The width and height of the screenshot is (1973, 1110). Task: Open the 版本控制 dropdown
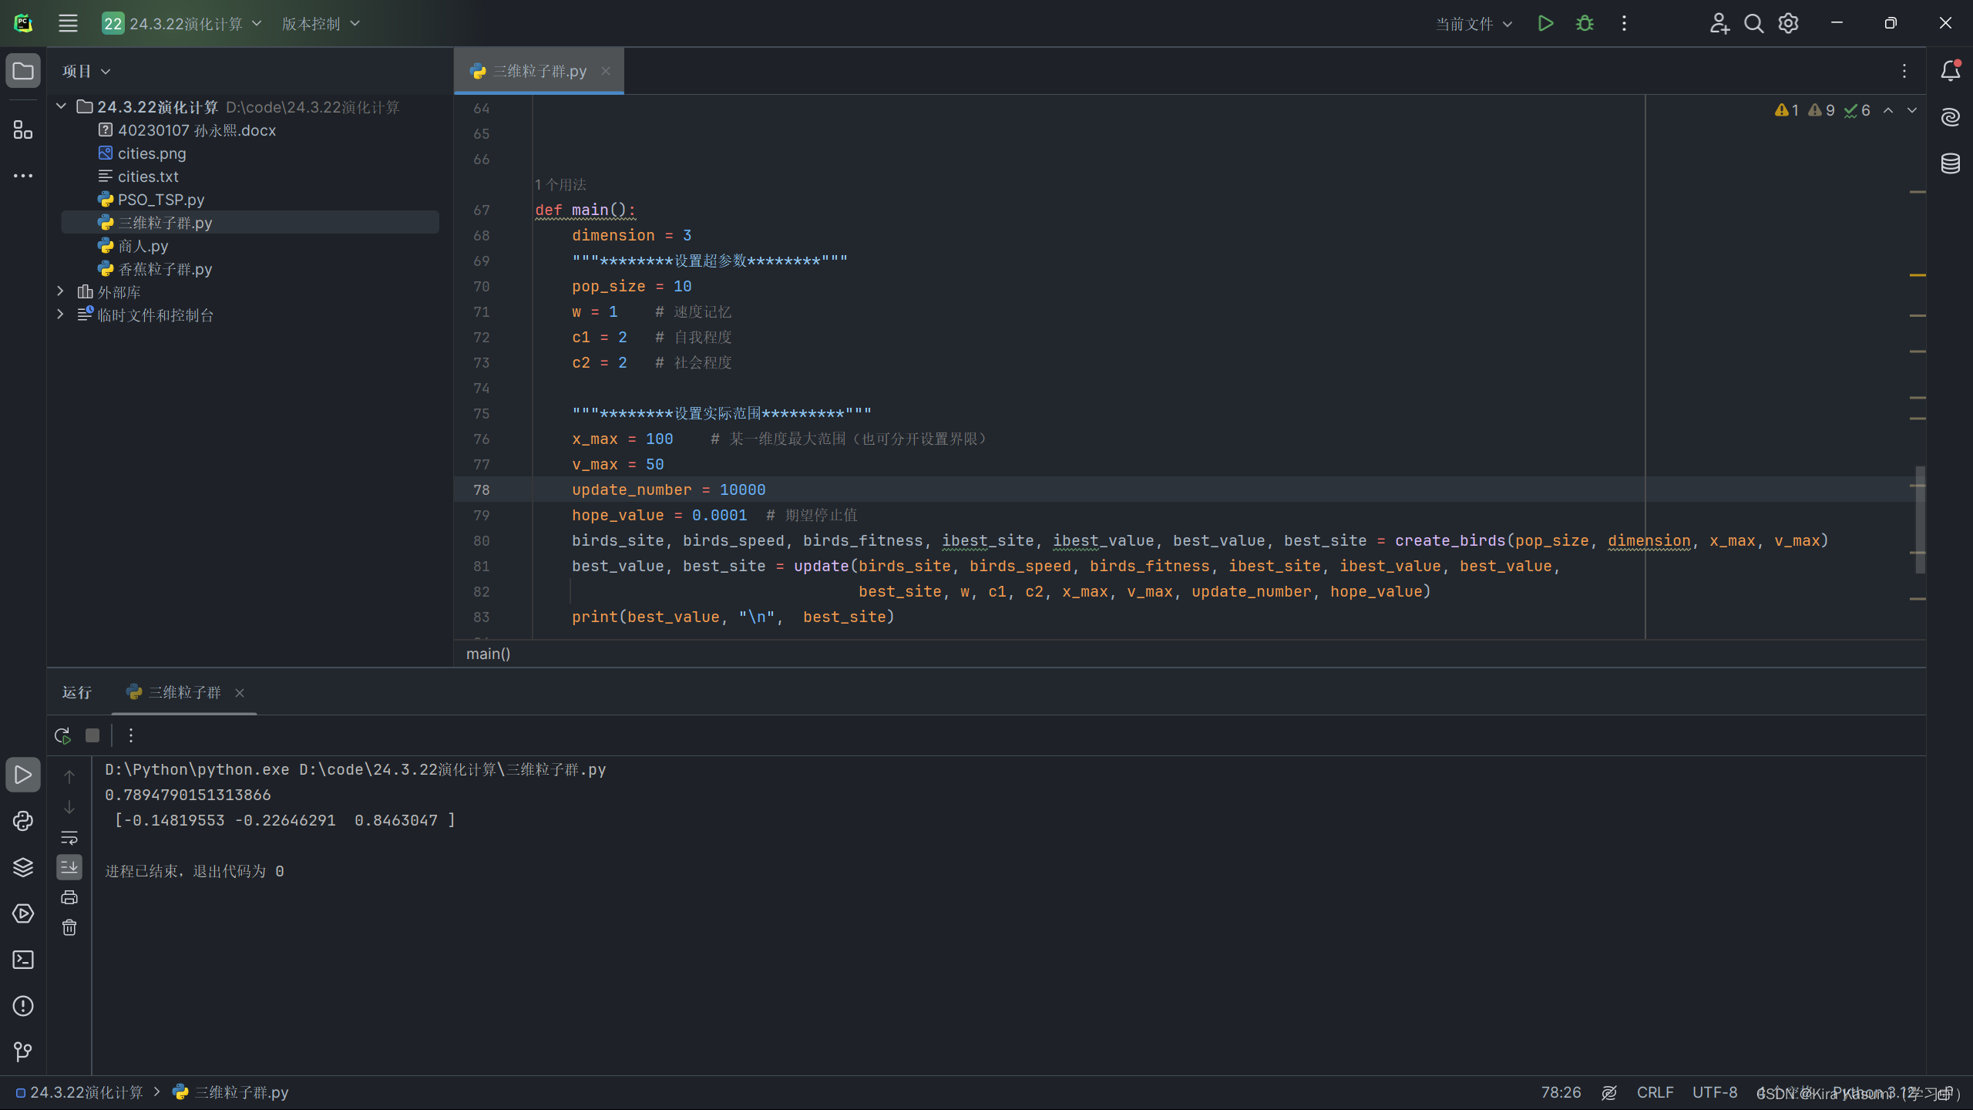[321, 24]
